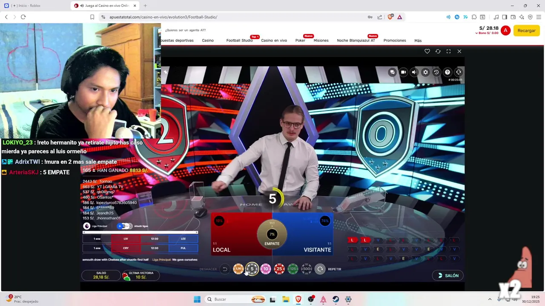Viewport: 545px width, 306px height.
Task: Open Steam from the taskbar
Action: (336, 299)
